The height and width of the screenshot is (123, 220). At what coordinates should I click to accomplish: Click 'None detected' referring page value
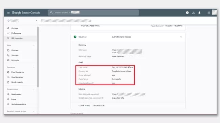(x=118, y=56)
